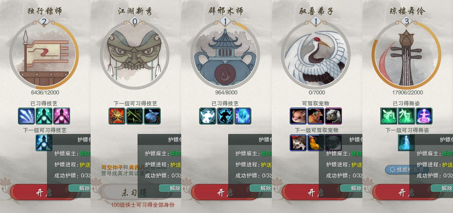Screen dimensions: 453x213
Task: Click the blue crystal skill icon under 辟邪术师
Action: (x=243, y=116)
